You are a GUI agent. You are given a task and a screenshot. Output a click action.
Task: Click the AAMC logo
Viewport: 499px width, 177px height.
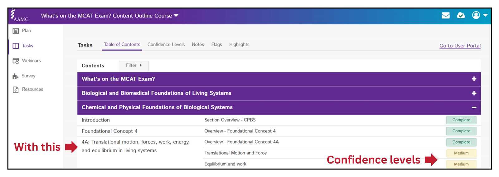coord(19,16)
